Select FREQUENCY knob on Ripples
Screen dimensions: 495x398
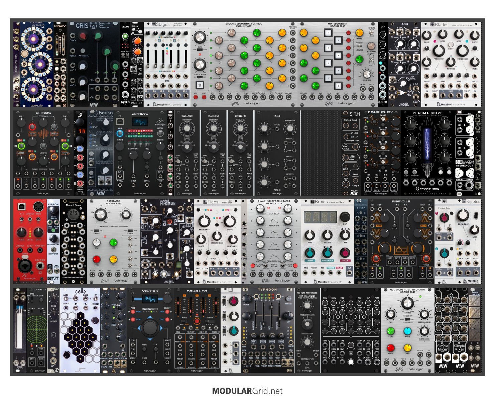pos(463,215)
